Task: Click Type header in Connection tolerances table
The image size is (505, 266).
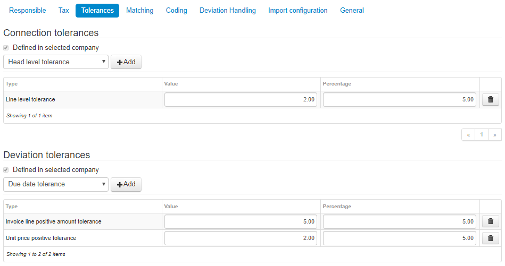Action: [12, 84]
